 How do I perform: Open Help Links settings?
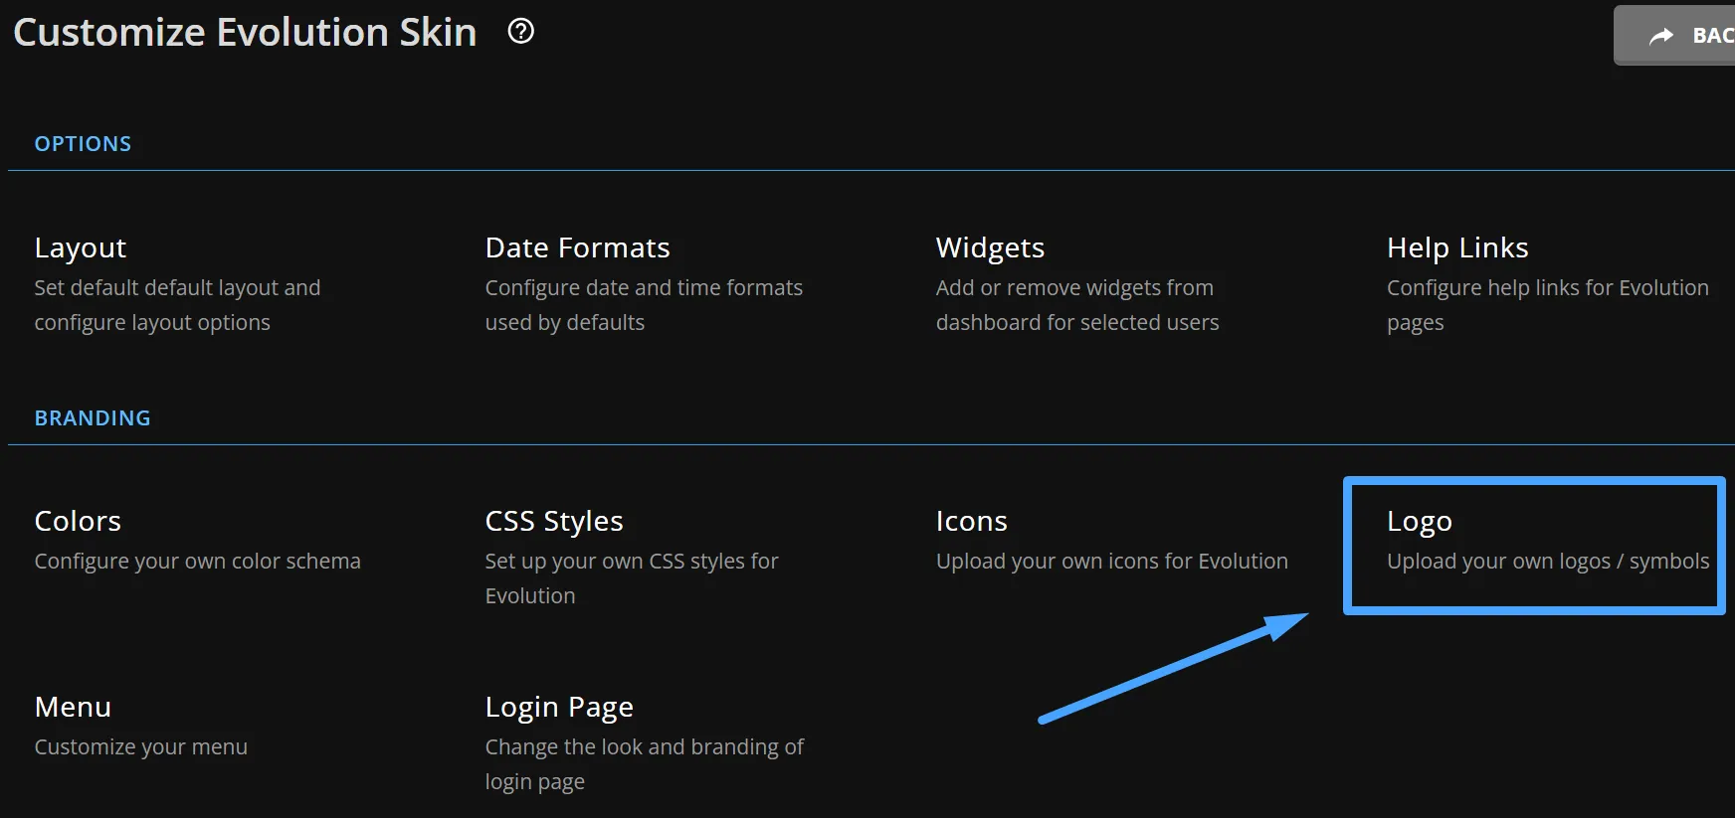click(1457, 247)
